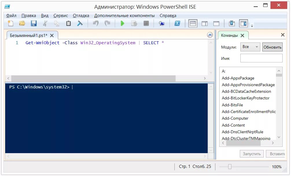Open Дополнительные компоненты menu
This screenshot has height=176, width=291.
click(x=124, y=16)
